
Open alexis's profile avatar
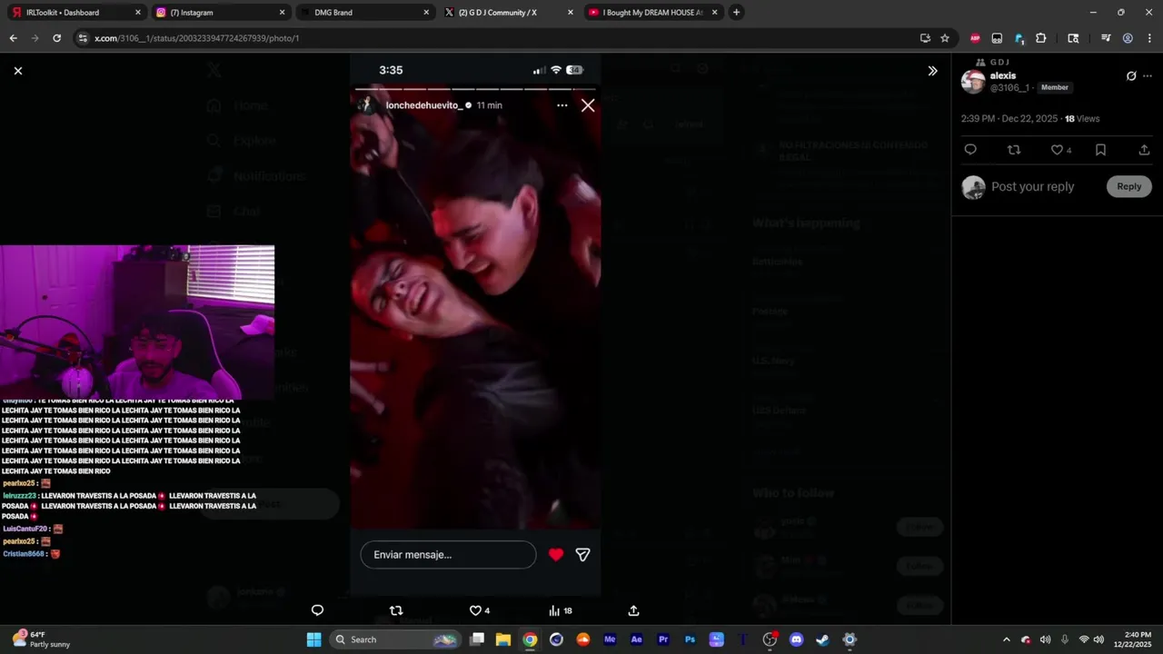(973, 82)
